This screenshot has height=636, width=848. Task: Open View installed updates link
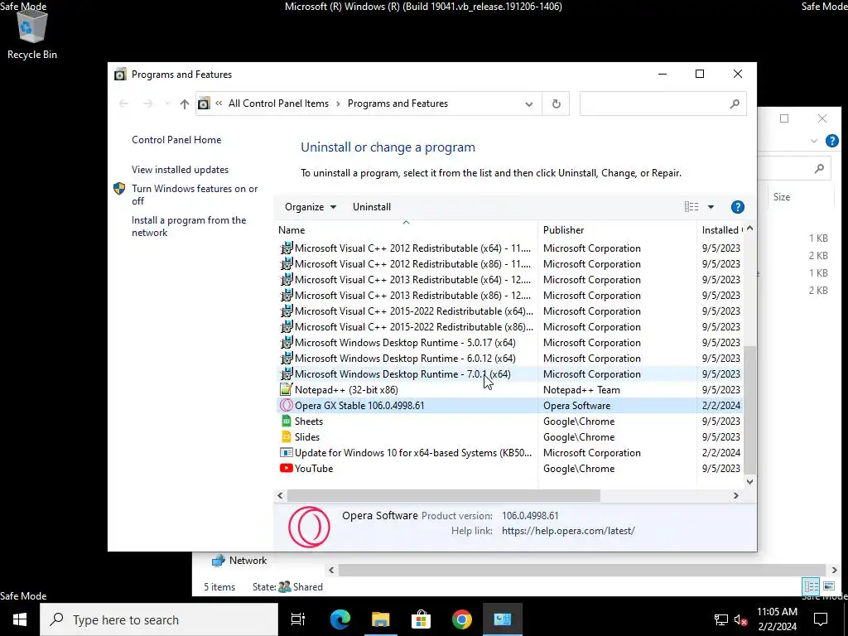pos(180,170)
